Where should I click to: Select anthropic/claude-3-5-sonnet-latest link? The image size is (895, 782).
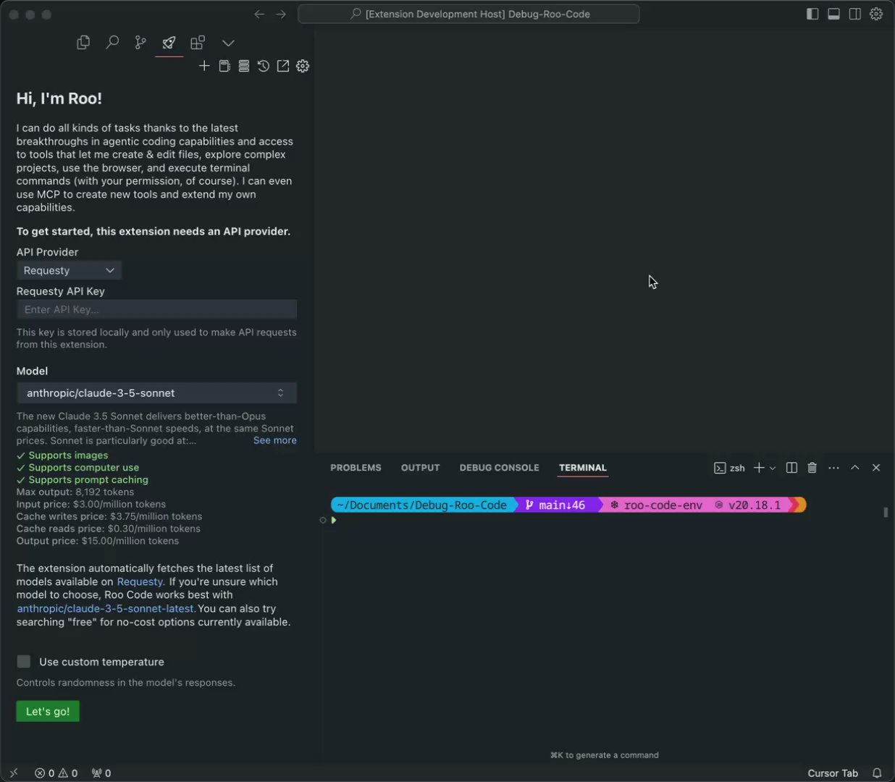(x=106, y=608)
